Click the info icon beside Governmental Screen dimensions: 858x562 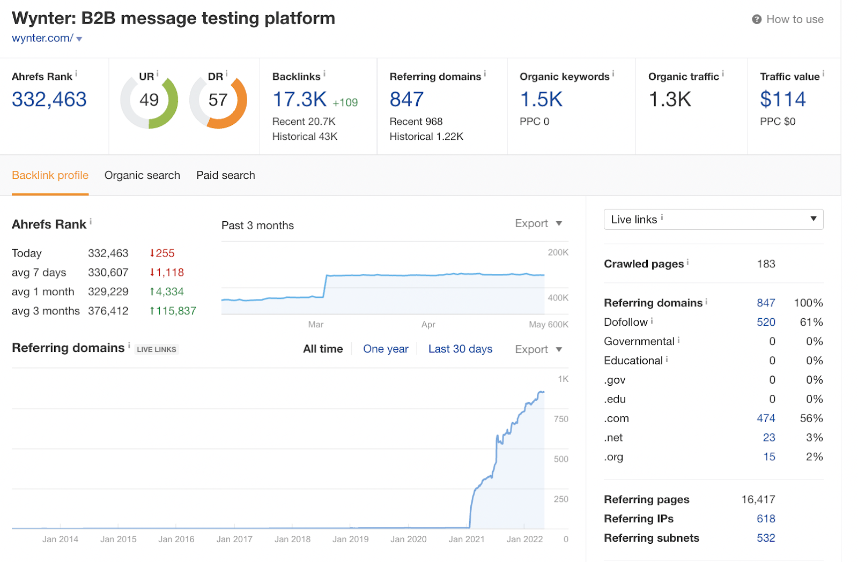678,340
